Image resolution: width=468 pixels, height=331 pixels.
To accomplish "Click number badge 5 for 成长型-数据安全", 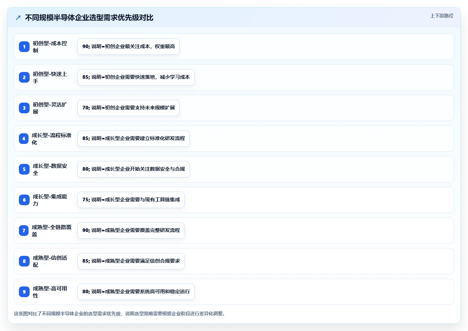I will (24, 169).
